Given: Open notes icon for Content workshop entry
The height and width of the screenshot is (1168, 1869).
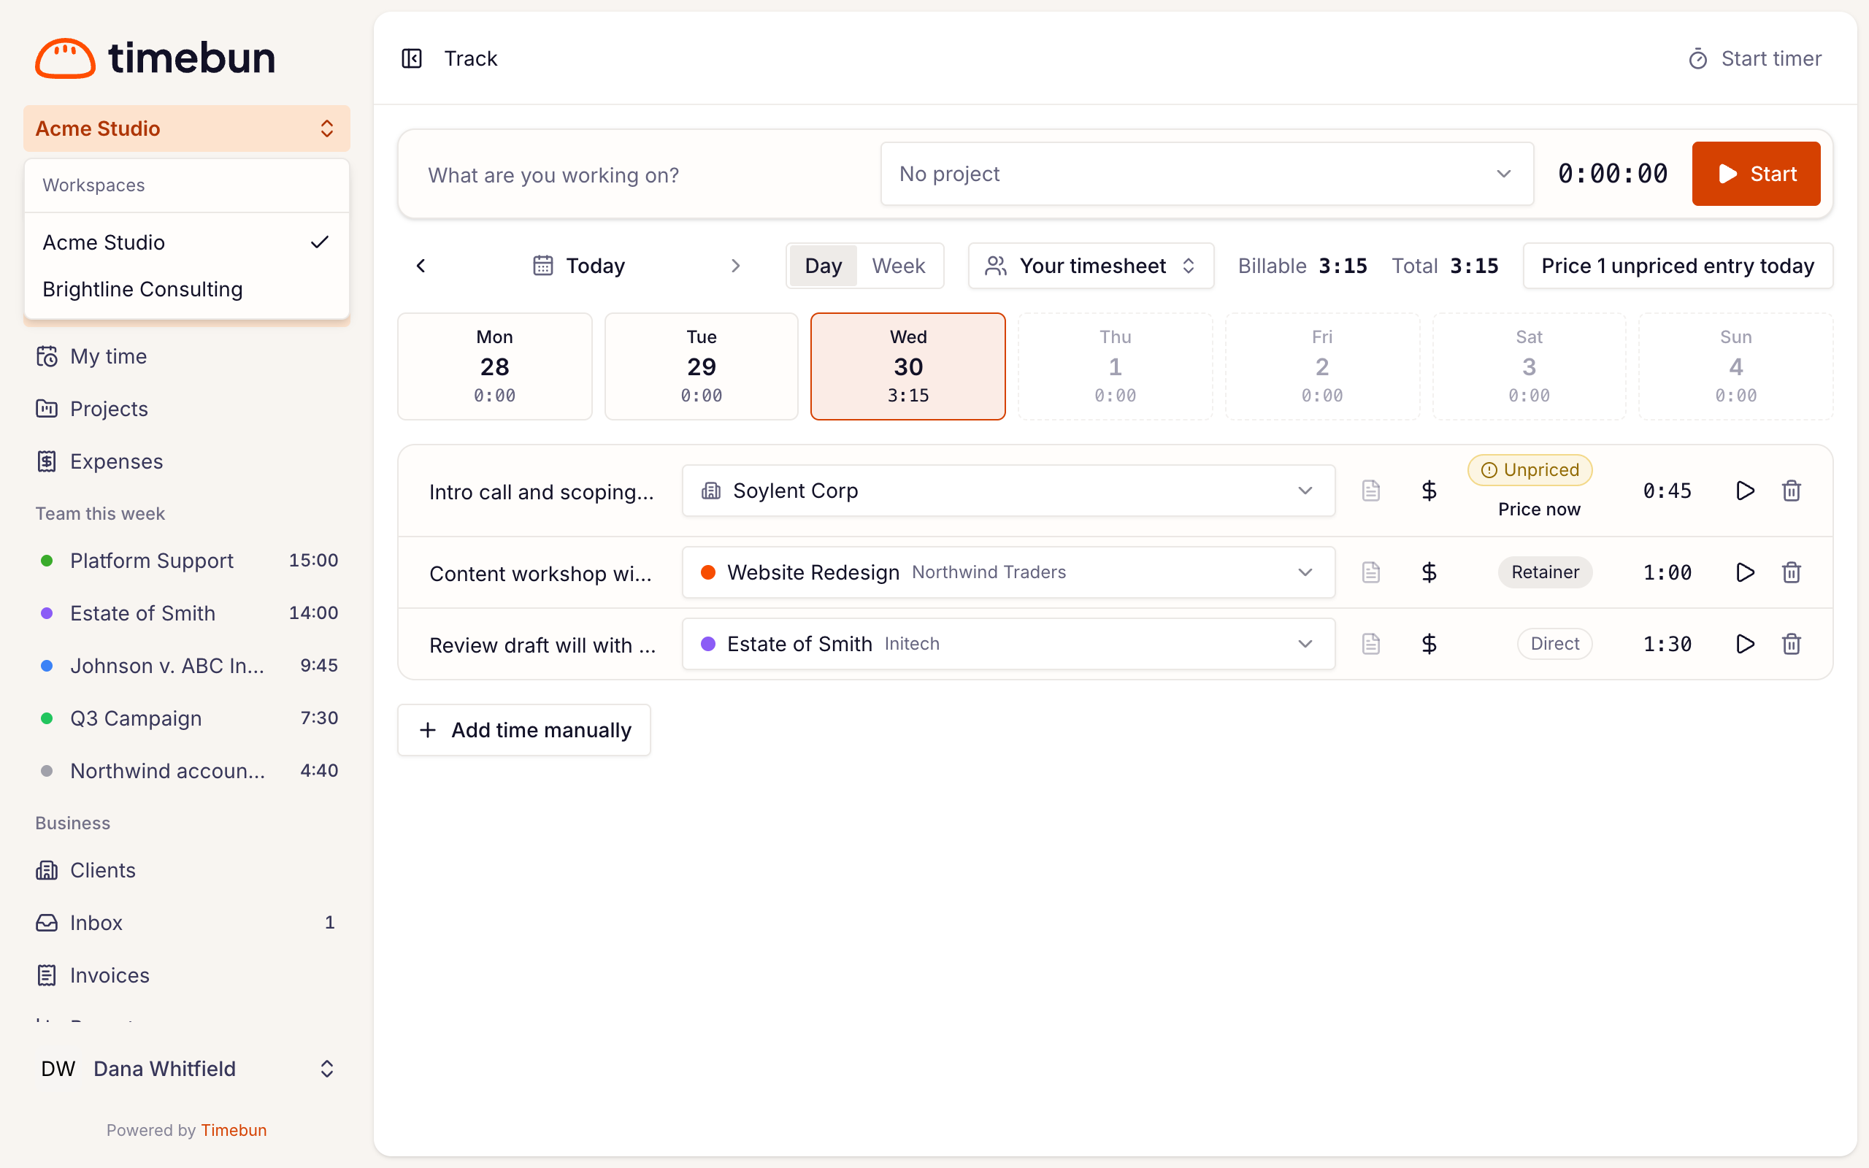Looking at the screenshot, I should [x=1371, y=572].
